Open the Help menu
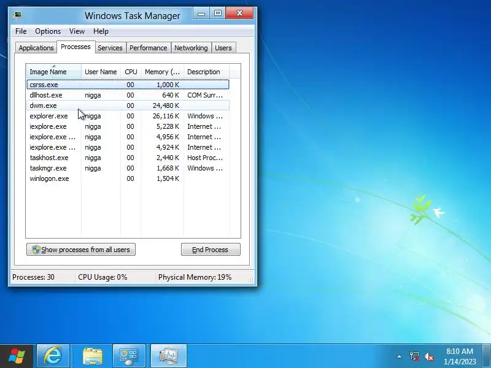491x368 pixels. pos(101,31)
